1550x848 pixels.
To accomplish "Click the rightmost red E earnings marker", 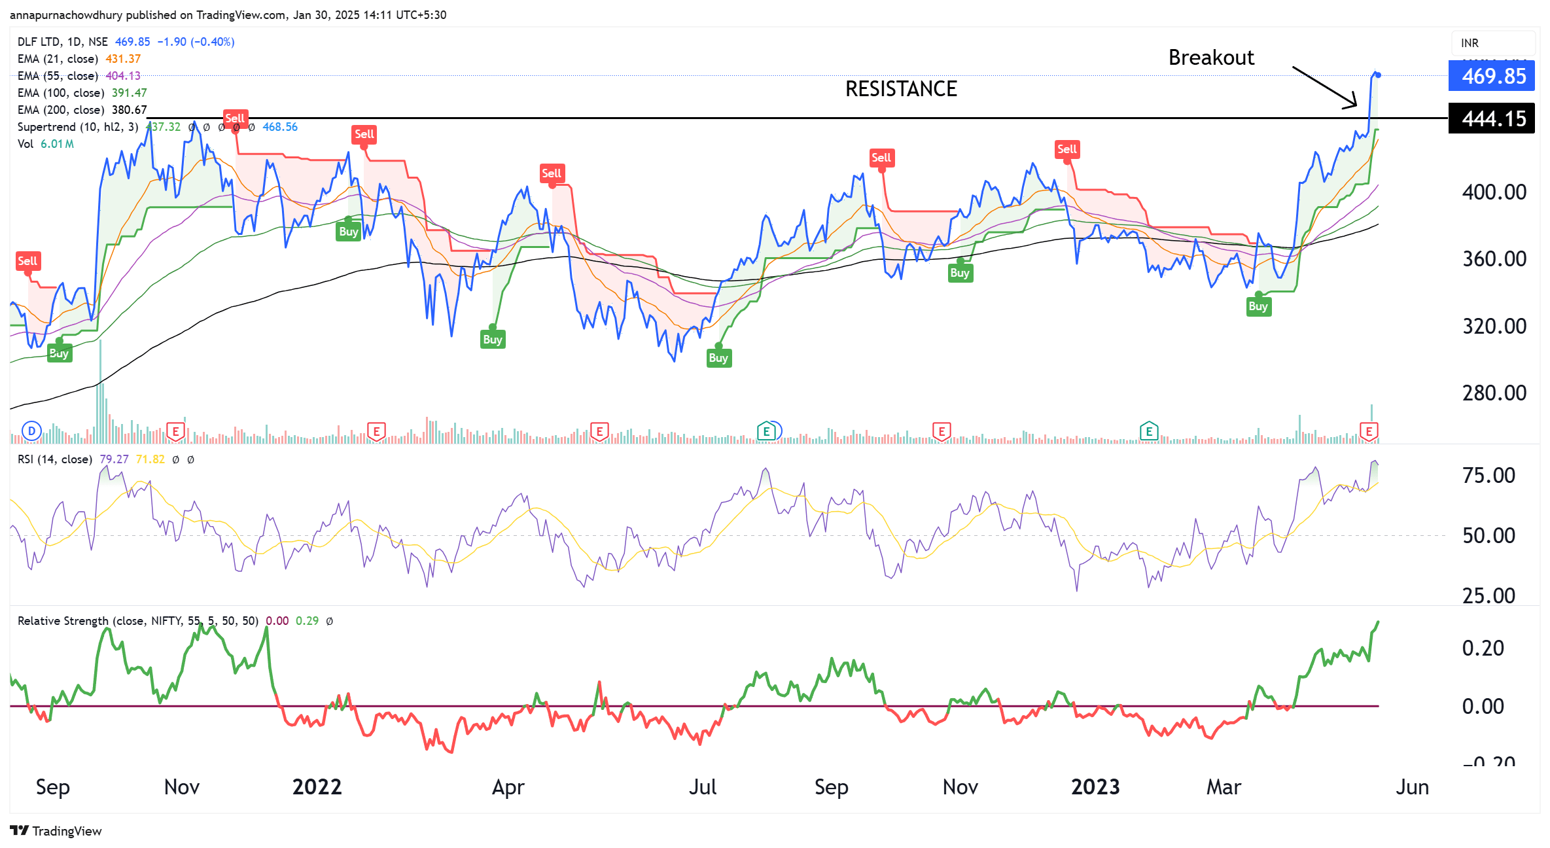I will (x=1369, y=431).
